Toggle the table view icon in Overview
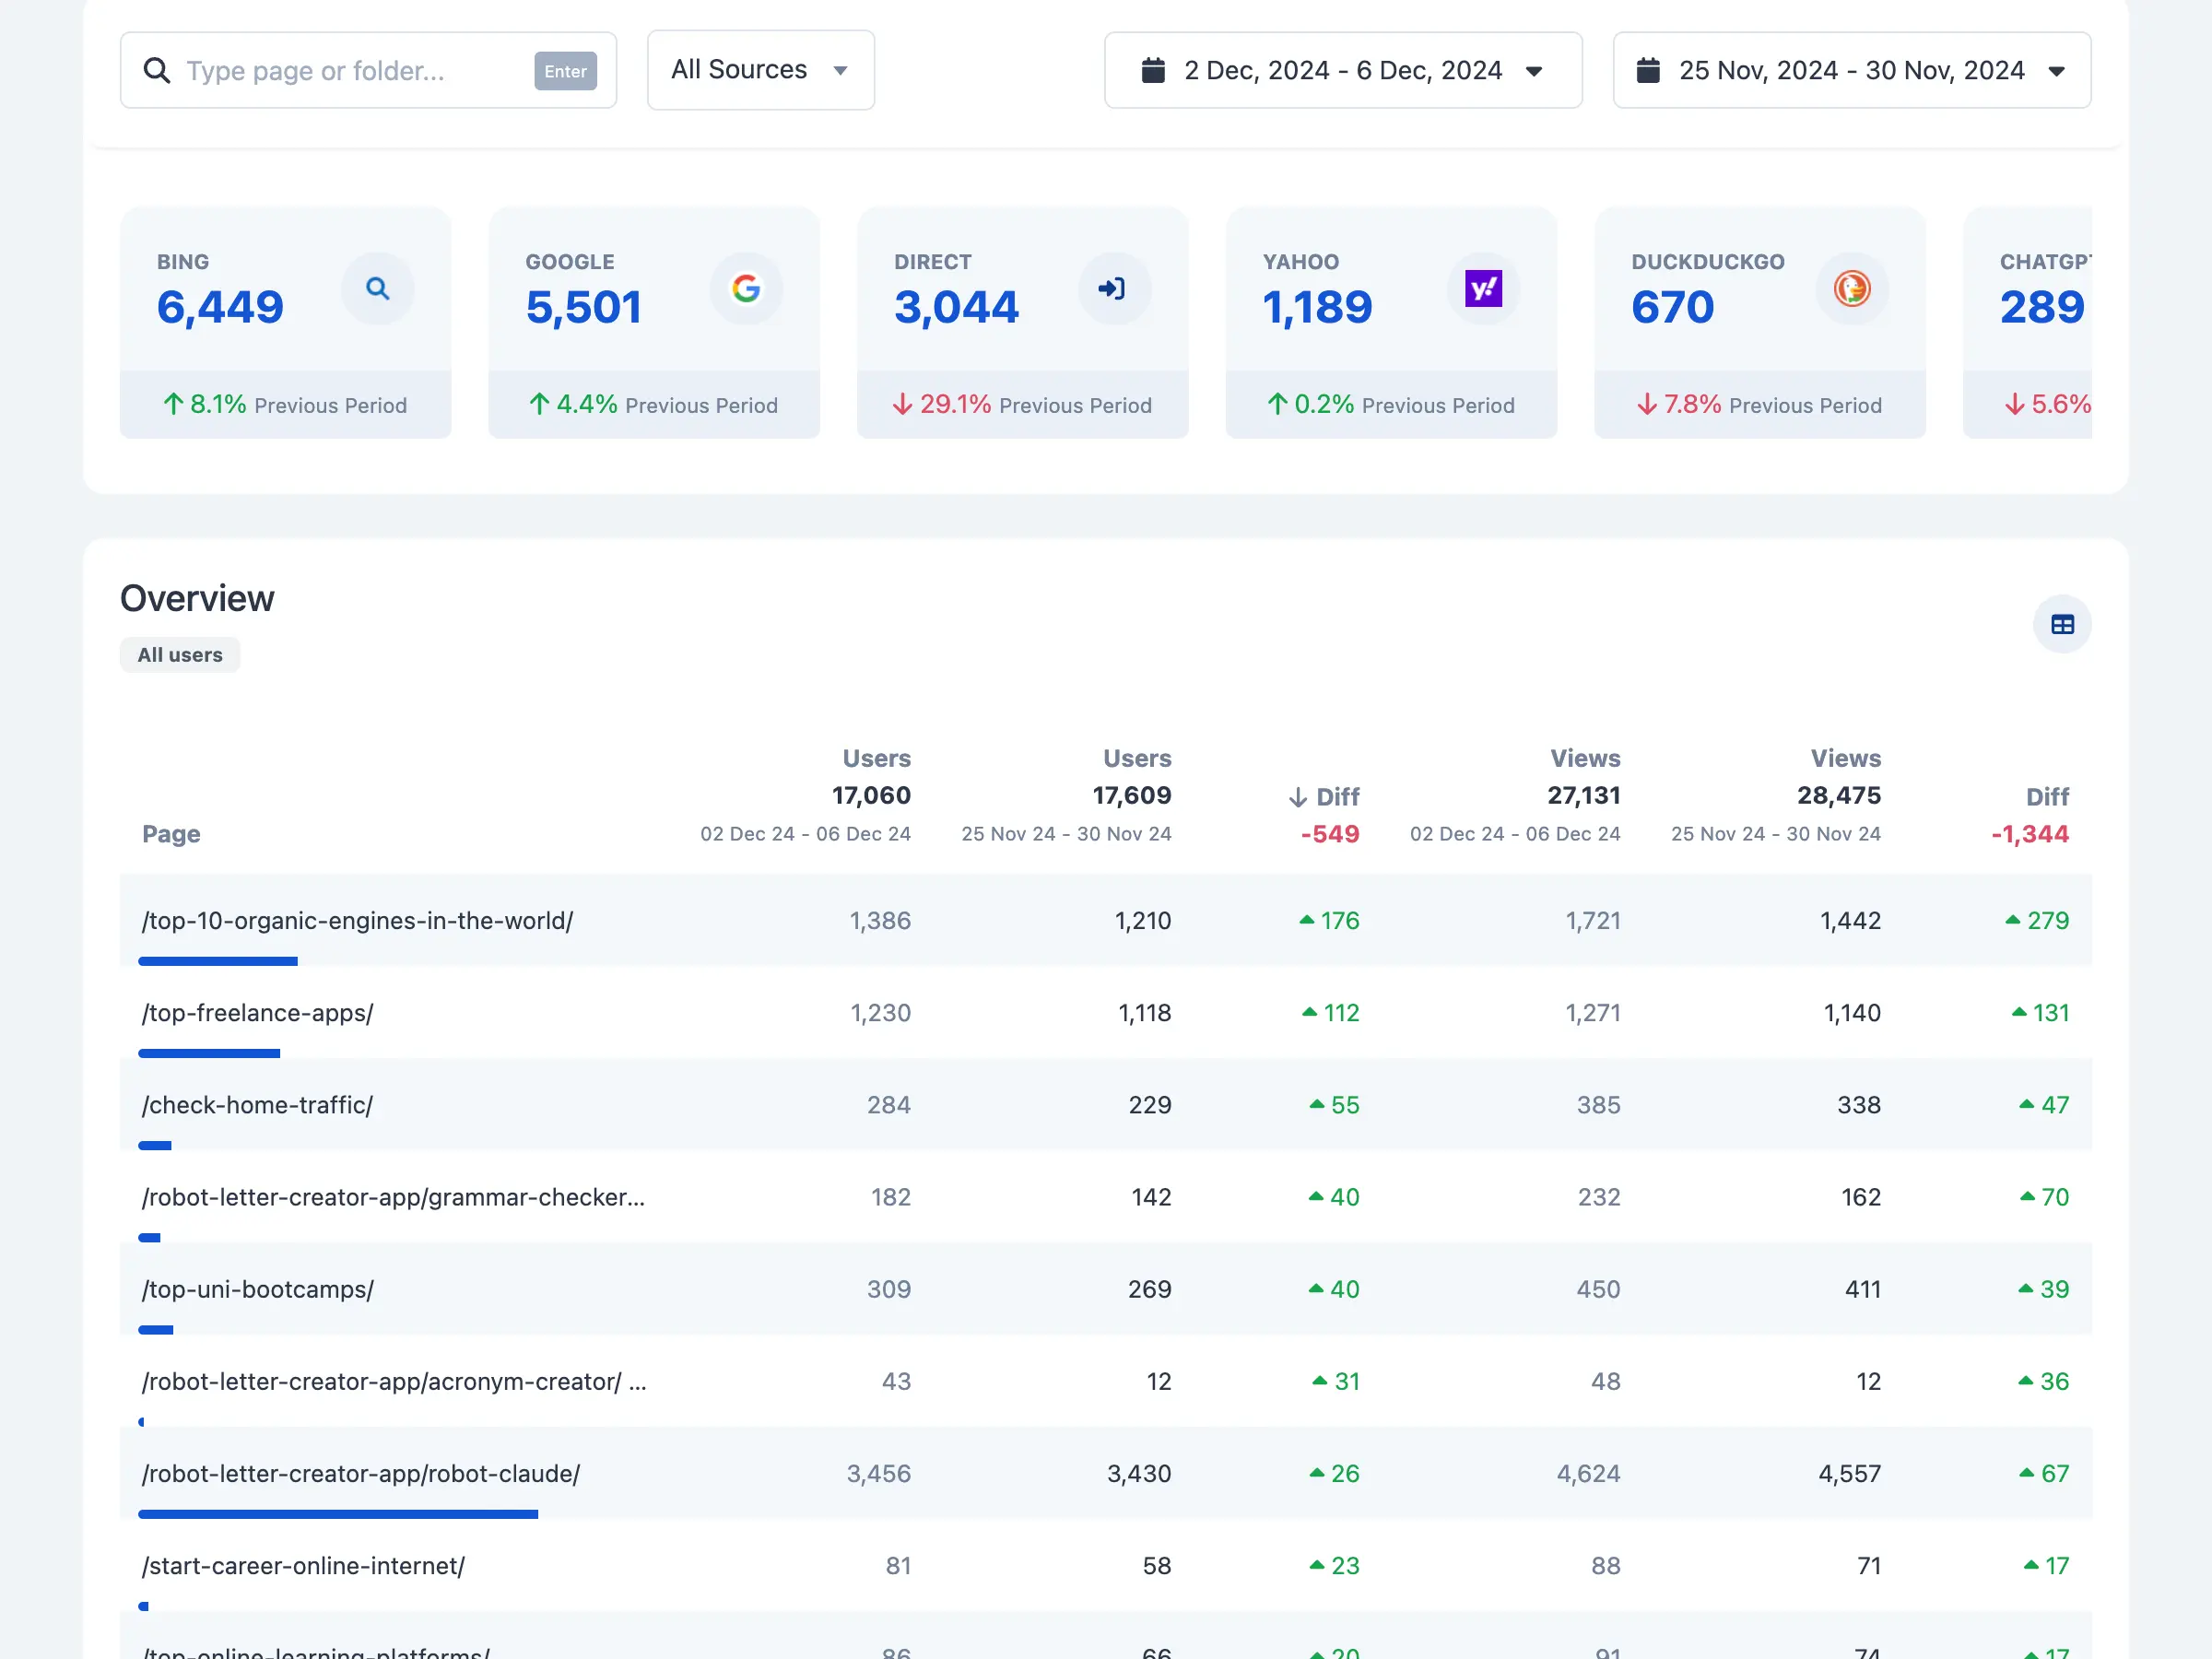 tap(2062, 625)
